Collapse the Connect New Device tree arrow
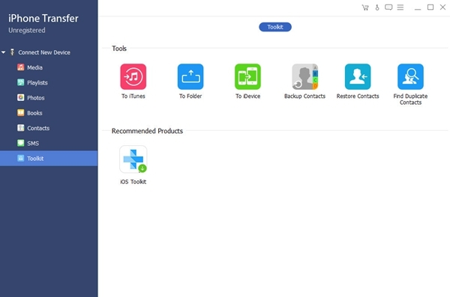The width and height of the screenshot is (450, 297). [x=4, y=52]
